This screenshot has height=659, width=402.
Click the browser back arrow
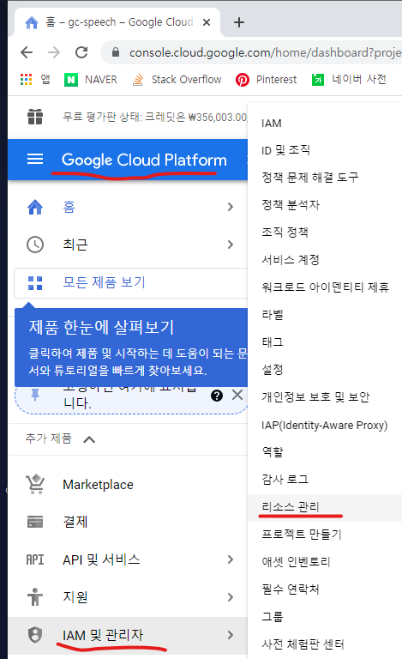[x=27, y=52]
